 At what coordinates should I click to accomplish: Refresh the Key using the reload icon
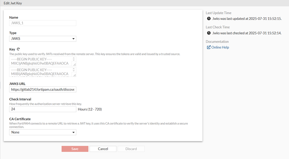pos(18,49)
